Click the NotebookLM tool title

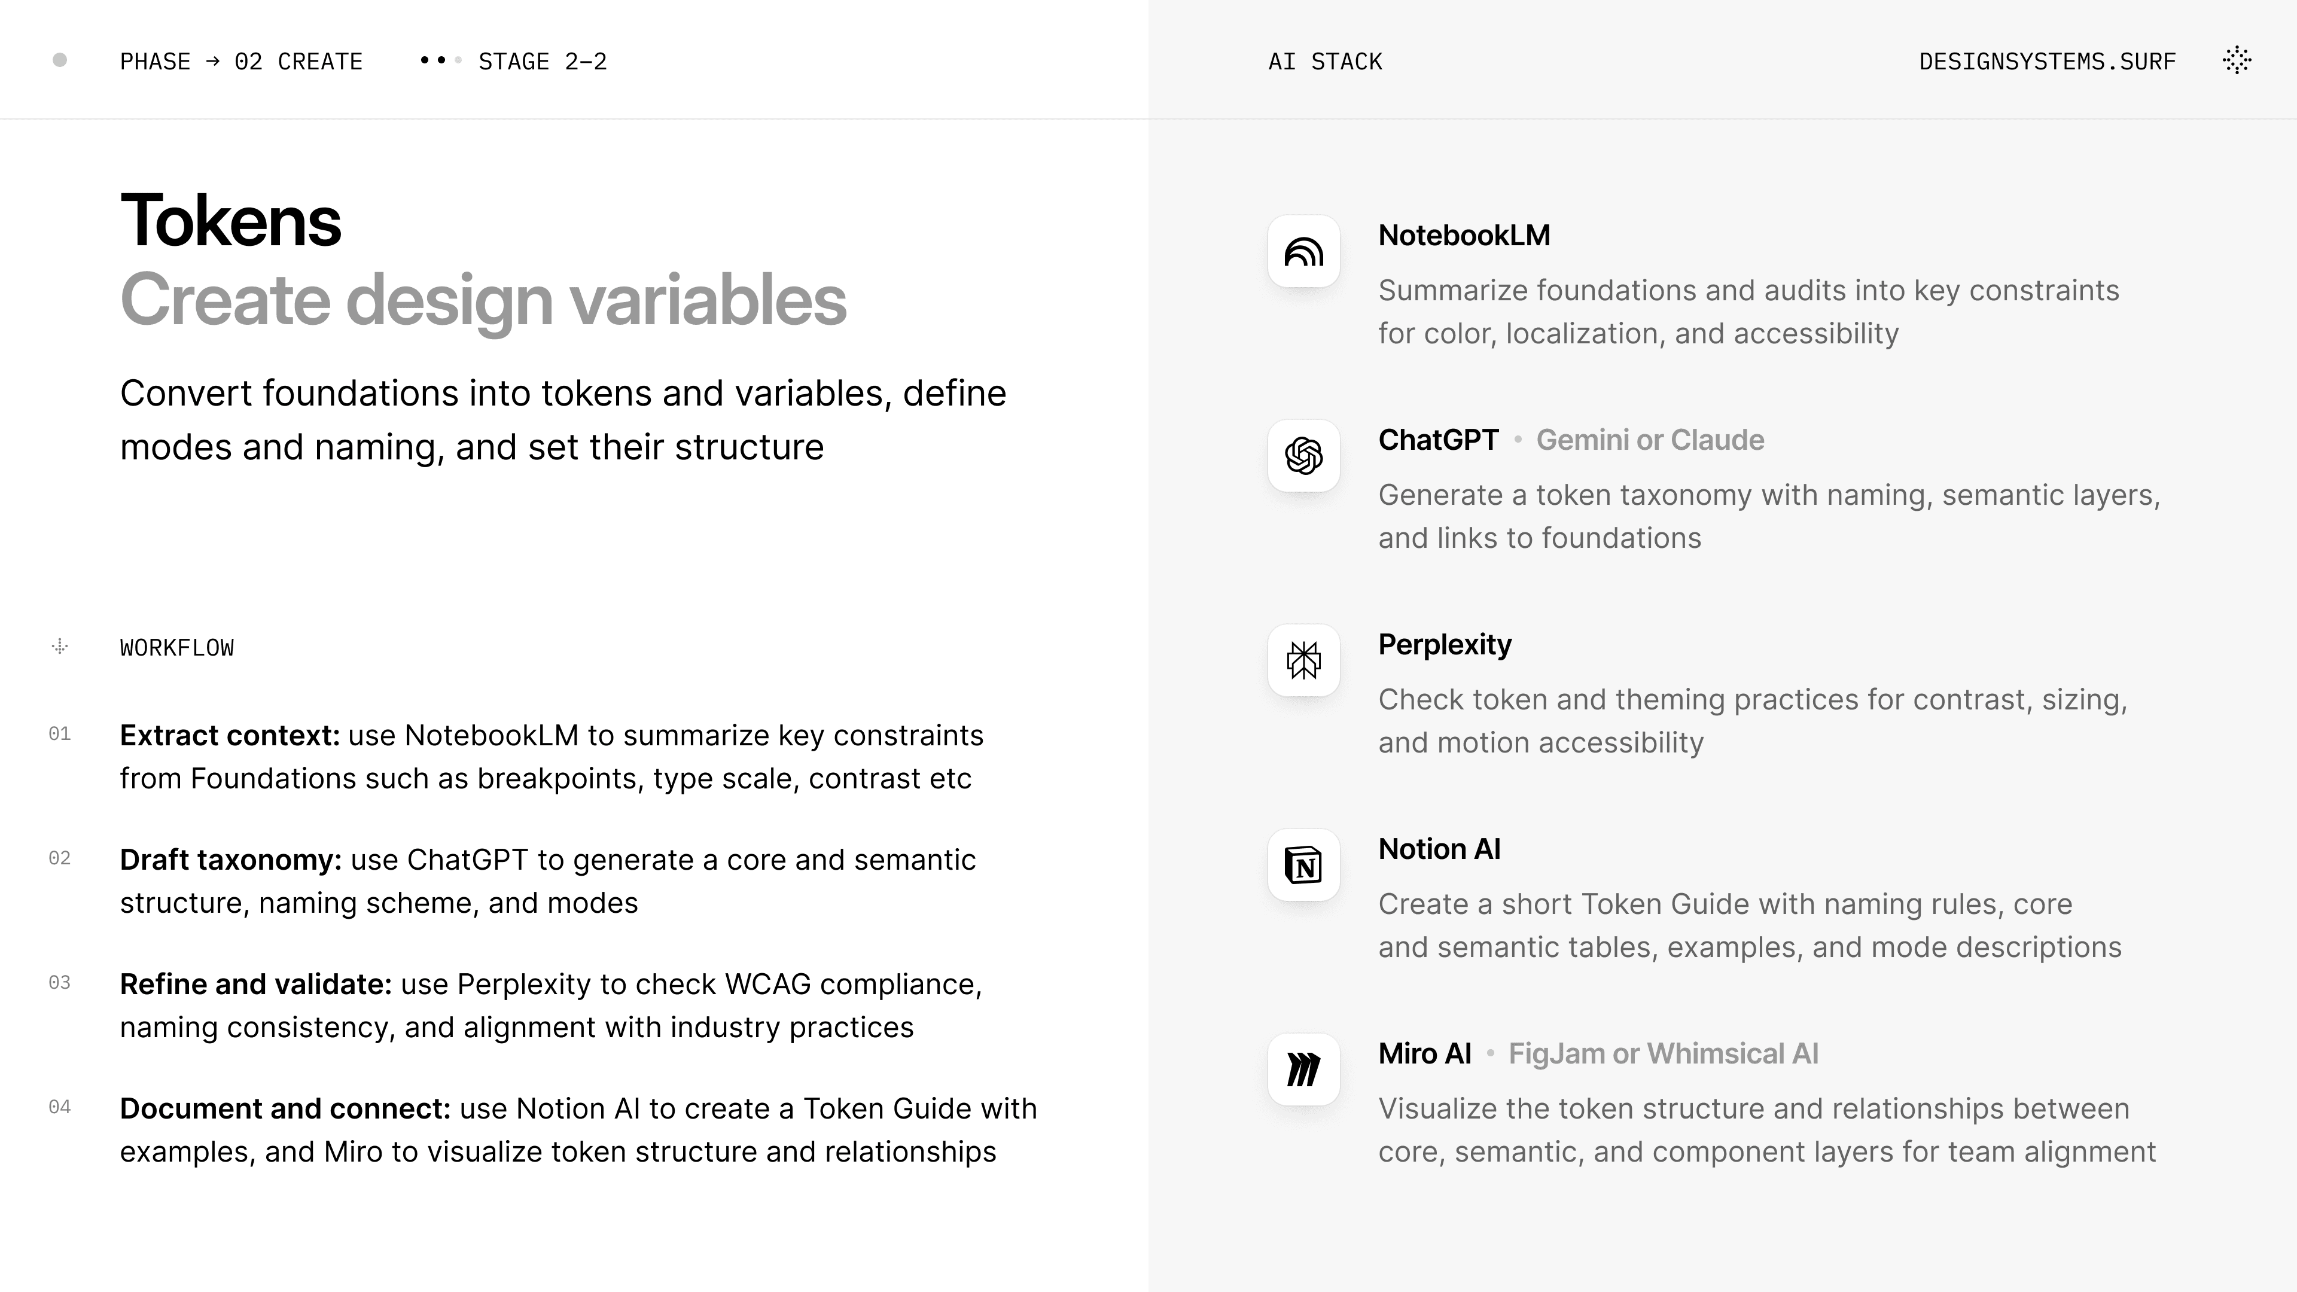(1464, 236)
